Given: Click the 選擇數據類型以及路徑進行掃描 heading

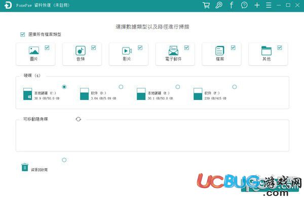Looking at the screenshot, I should click(153, 27).
